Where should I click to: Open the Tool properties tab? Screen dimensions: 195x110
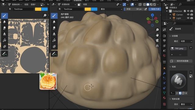[164, 29]
